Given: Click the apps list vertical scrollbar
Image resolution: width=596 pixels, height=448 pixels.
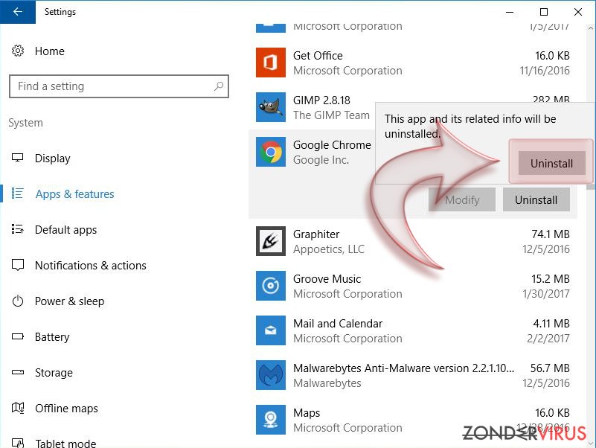Looking at the screenshot, I should click(590, 236).
